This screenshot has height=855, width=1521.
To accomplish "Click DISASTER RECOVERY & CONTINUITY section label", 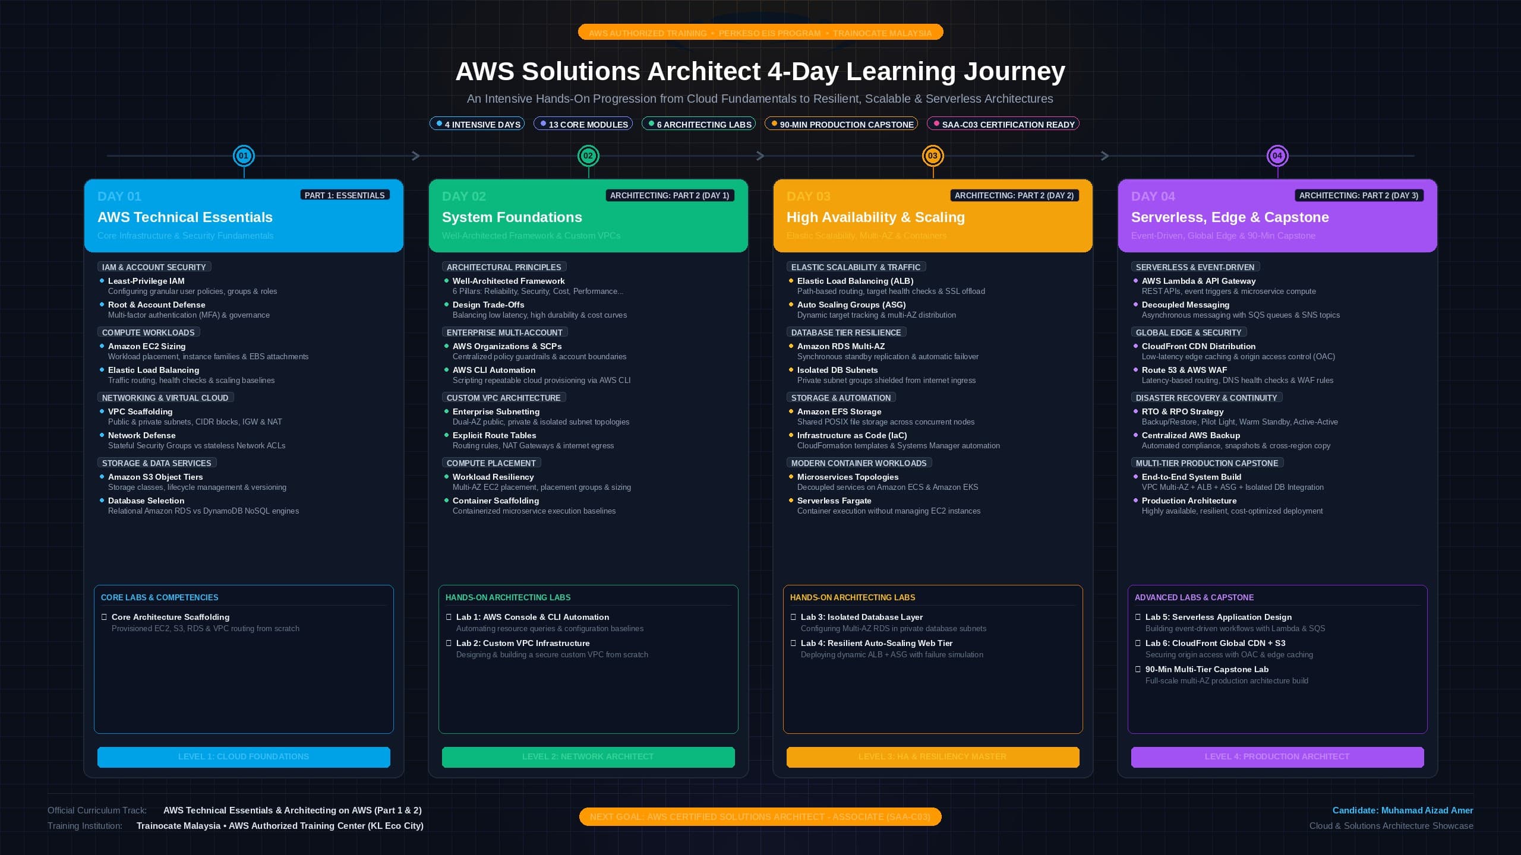I will [1207, 398].
